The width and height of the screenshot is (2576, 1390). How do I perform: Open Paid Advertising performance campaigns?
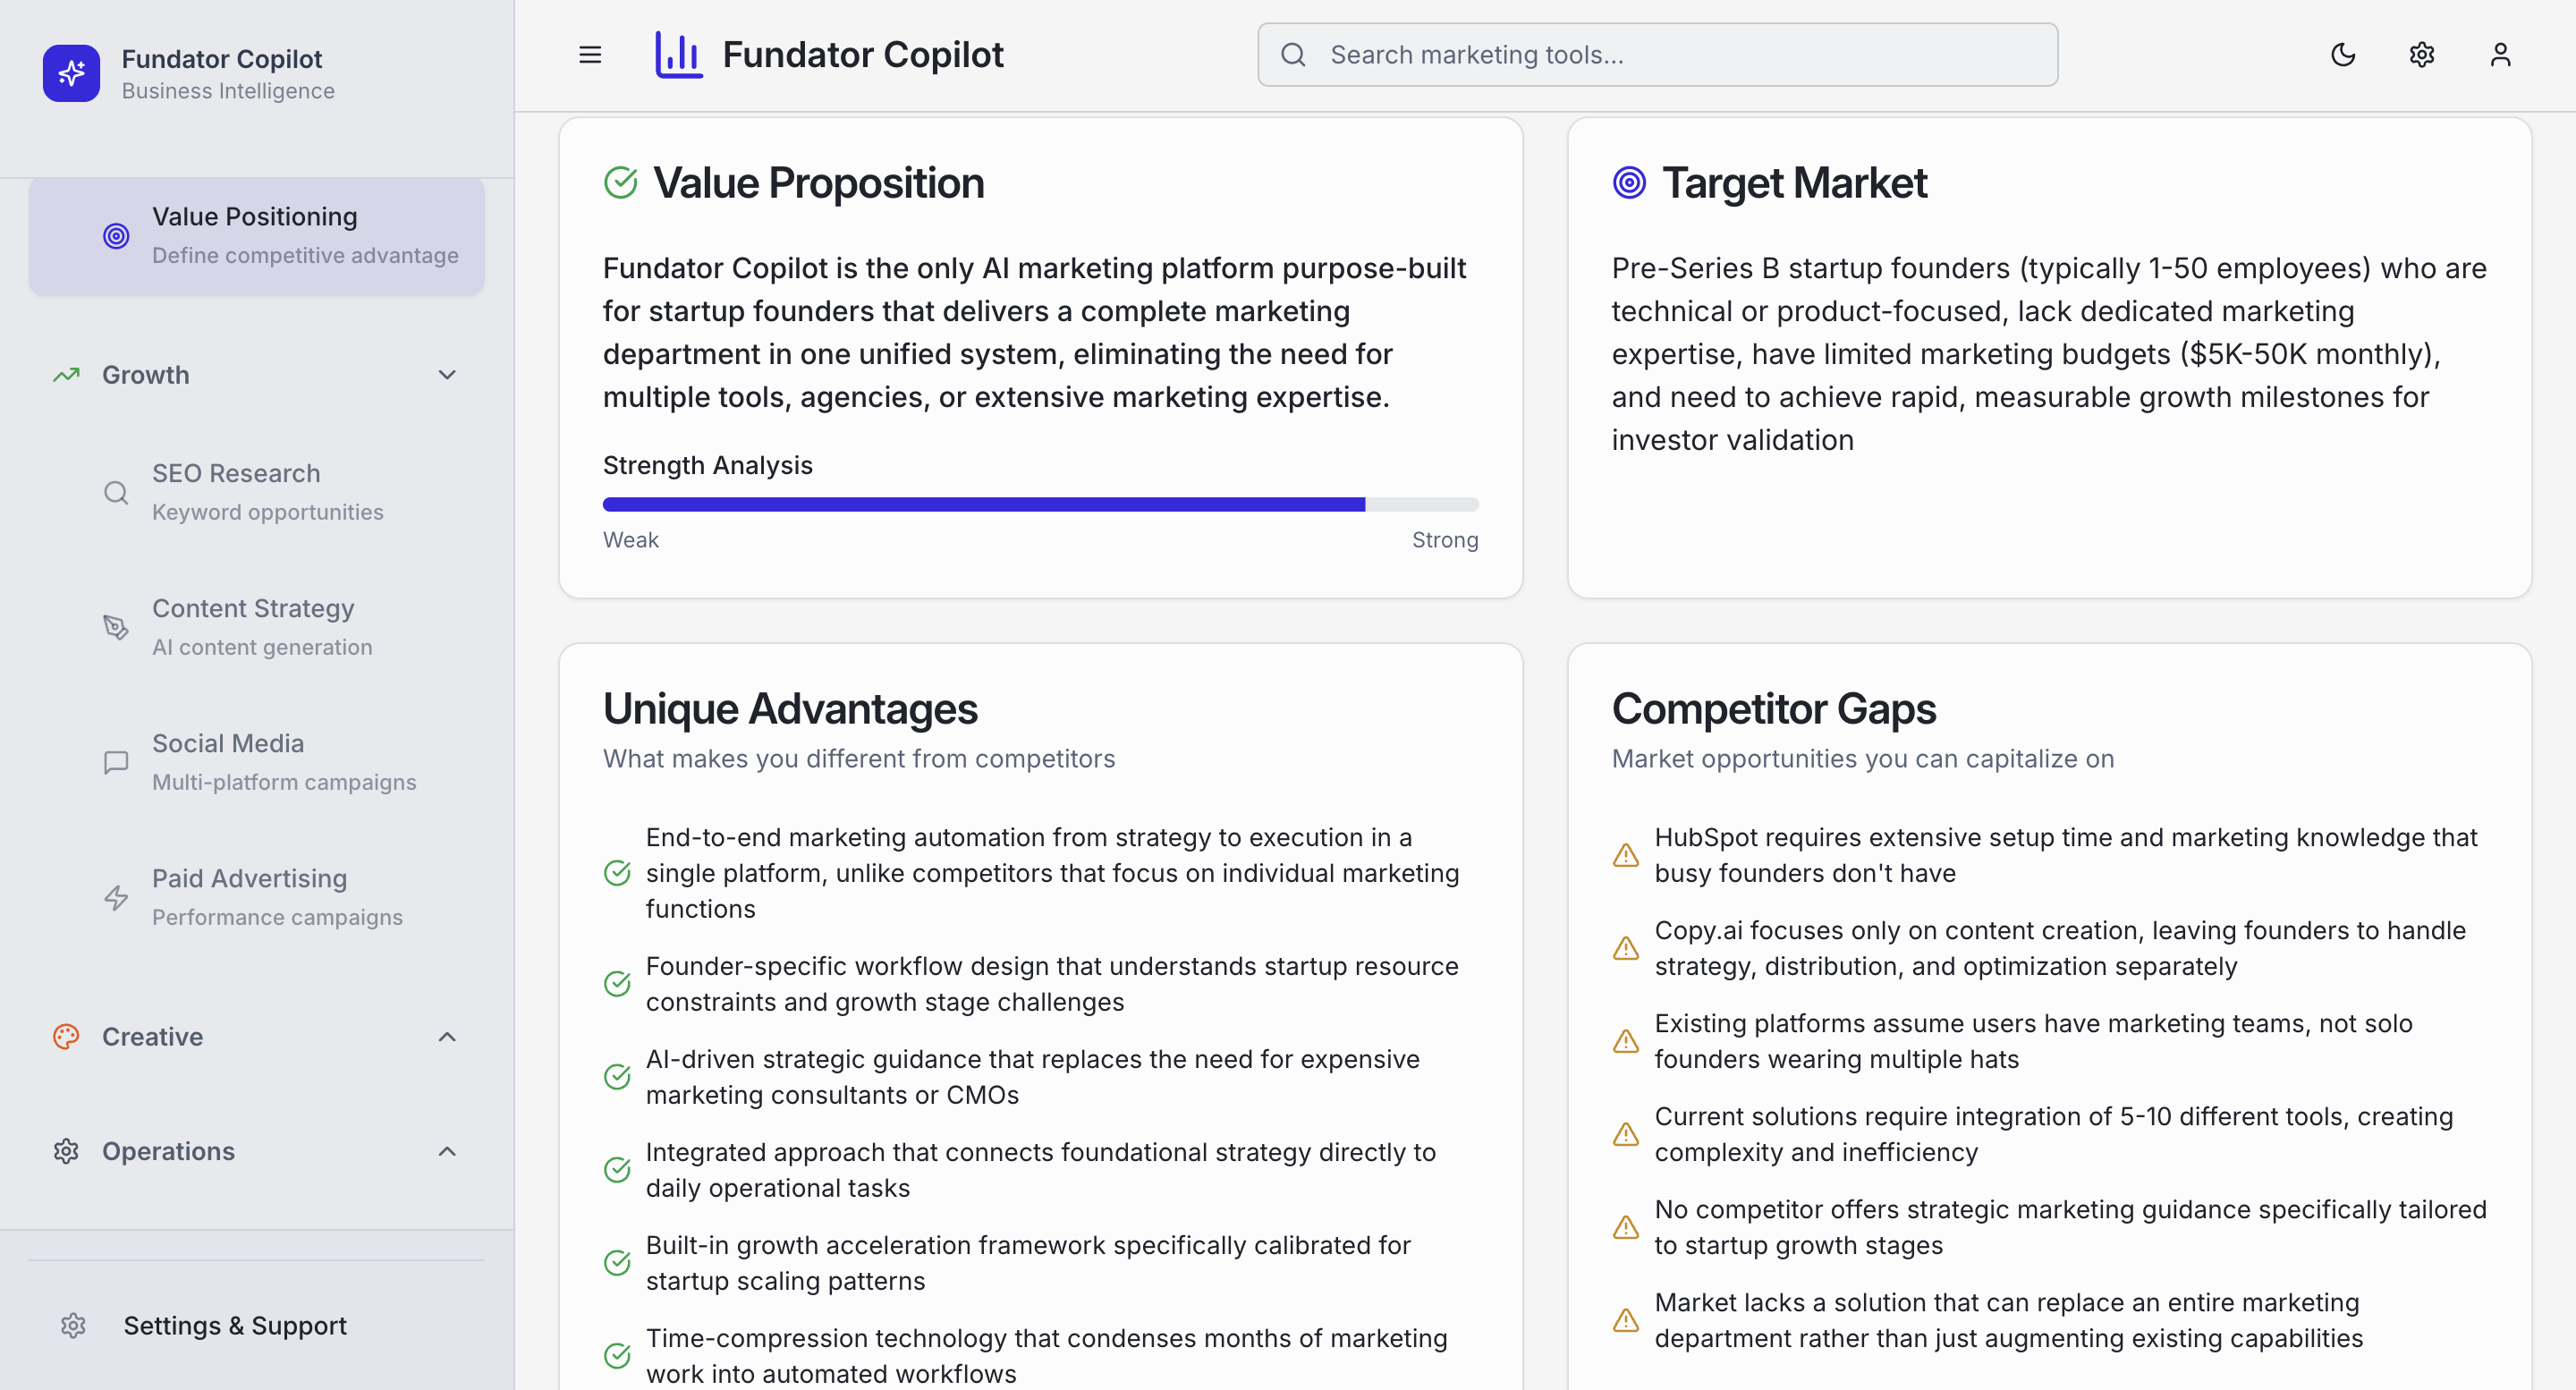point(257,897)
